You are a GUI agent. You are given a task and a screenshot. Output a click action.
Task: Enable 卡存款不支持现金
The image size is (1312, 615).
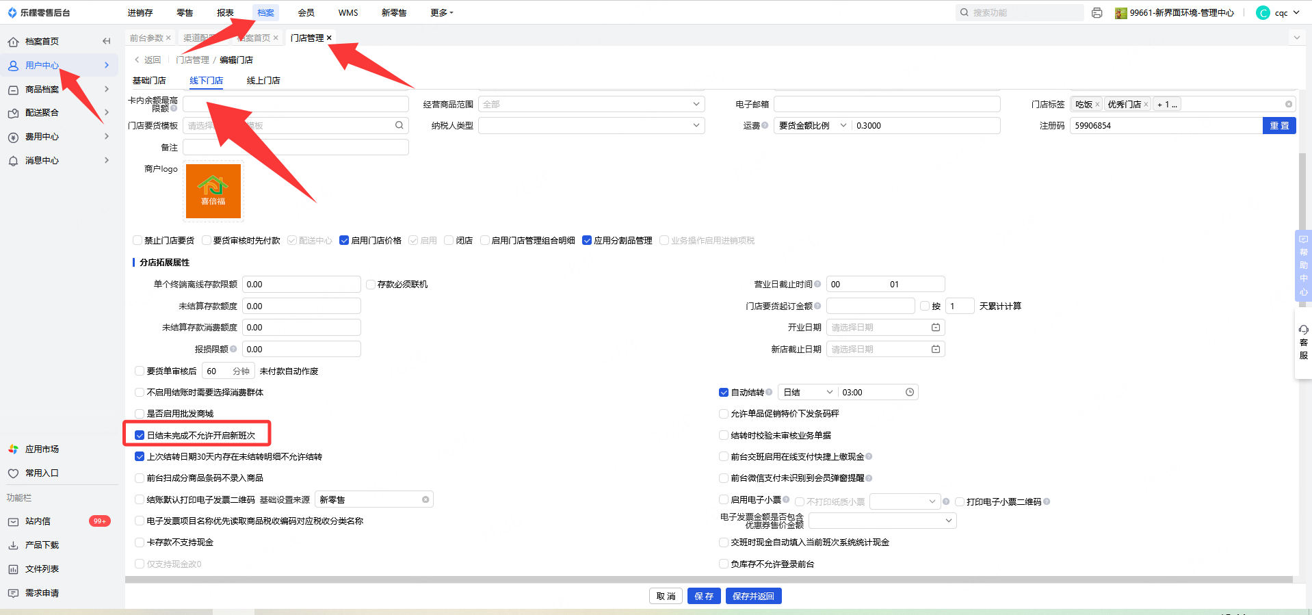[140, 542]
